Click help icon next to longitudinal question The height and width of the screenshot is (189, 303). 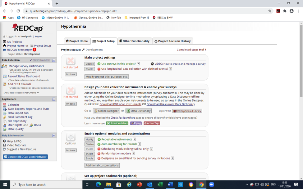(x=170, y=69)
